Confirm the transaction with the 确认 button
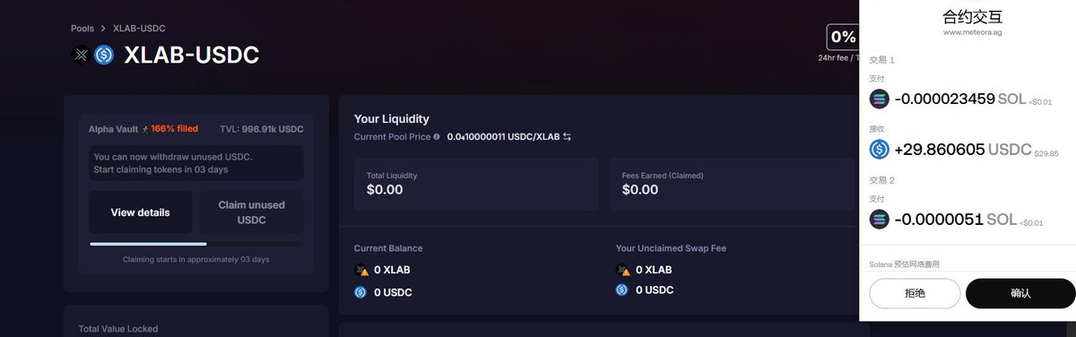 1020,293
